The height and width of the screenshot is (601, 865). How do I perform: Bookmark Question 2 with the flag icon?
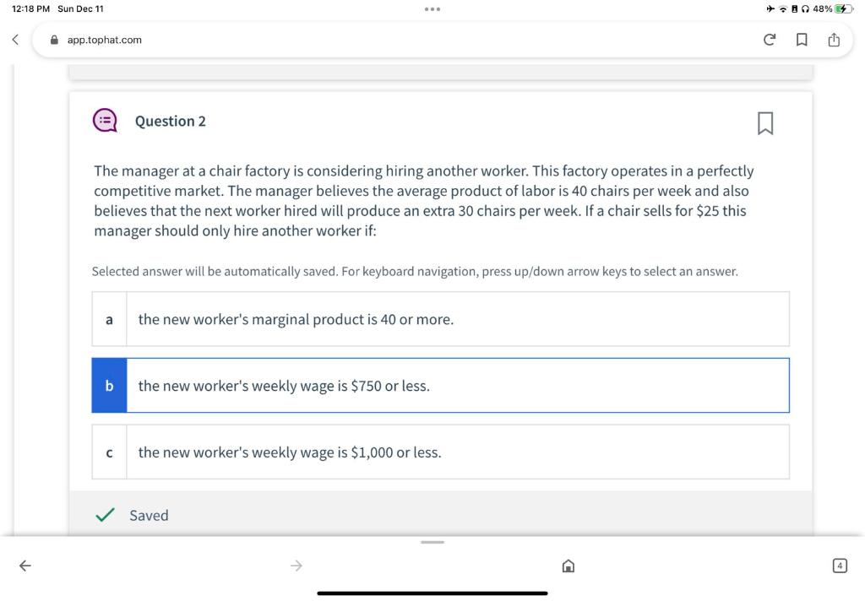(x=765, y=123)
